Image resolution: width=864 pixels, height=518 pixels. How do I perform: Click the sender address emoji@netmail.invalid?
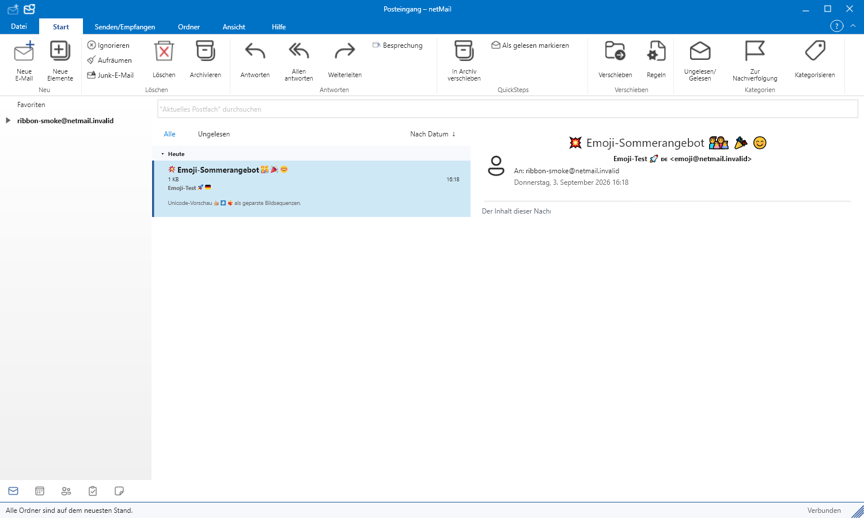click(711, 159)
